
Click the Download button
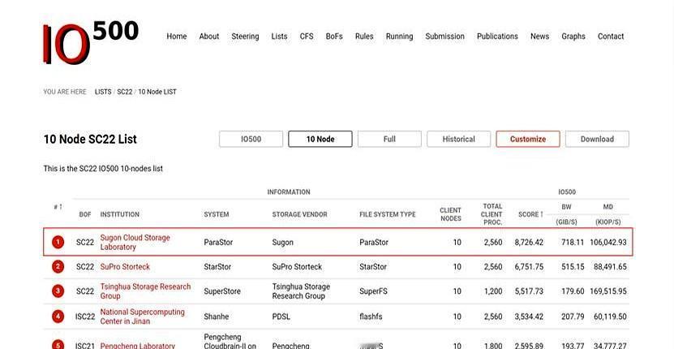(597, 139)
